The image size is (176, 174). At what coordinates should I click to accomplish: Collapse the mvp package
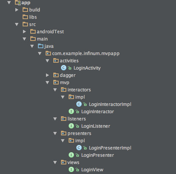tap(48, 83)
